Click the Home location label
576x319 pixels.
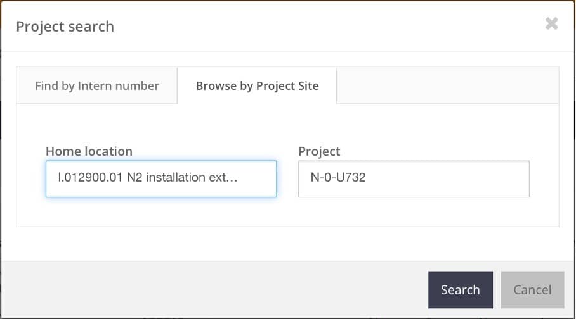89,151
